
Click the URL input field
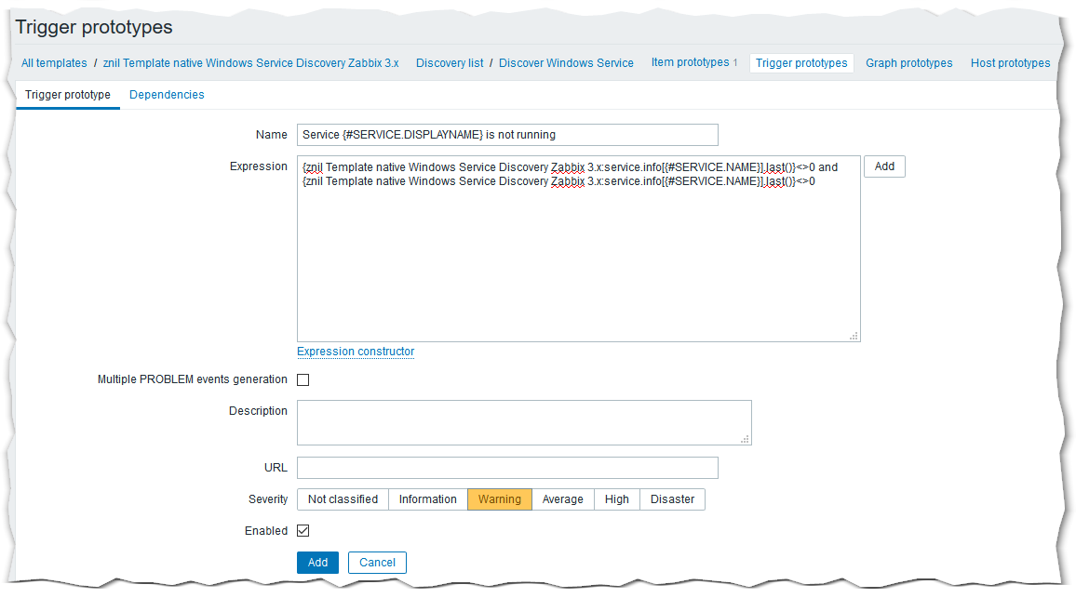click(507, 468)
